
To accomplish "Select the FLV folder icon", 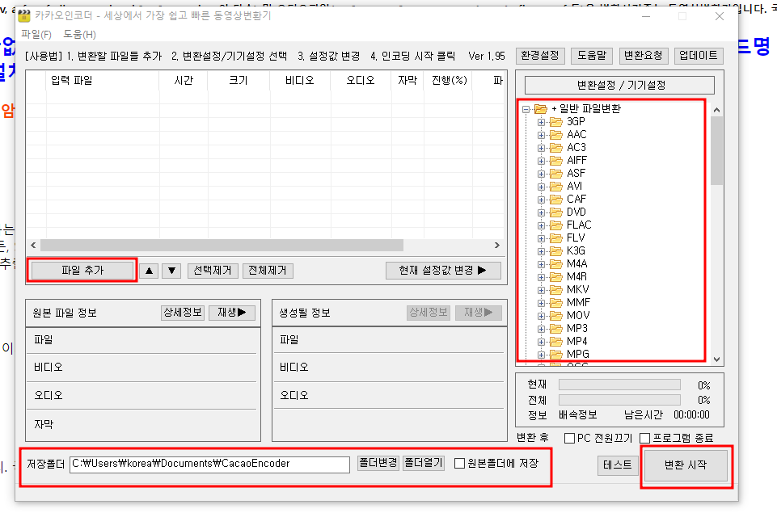I will pyautogui.click(x=556, y=238).
